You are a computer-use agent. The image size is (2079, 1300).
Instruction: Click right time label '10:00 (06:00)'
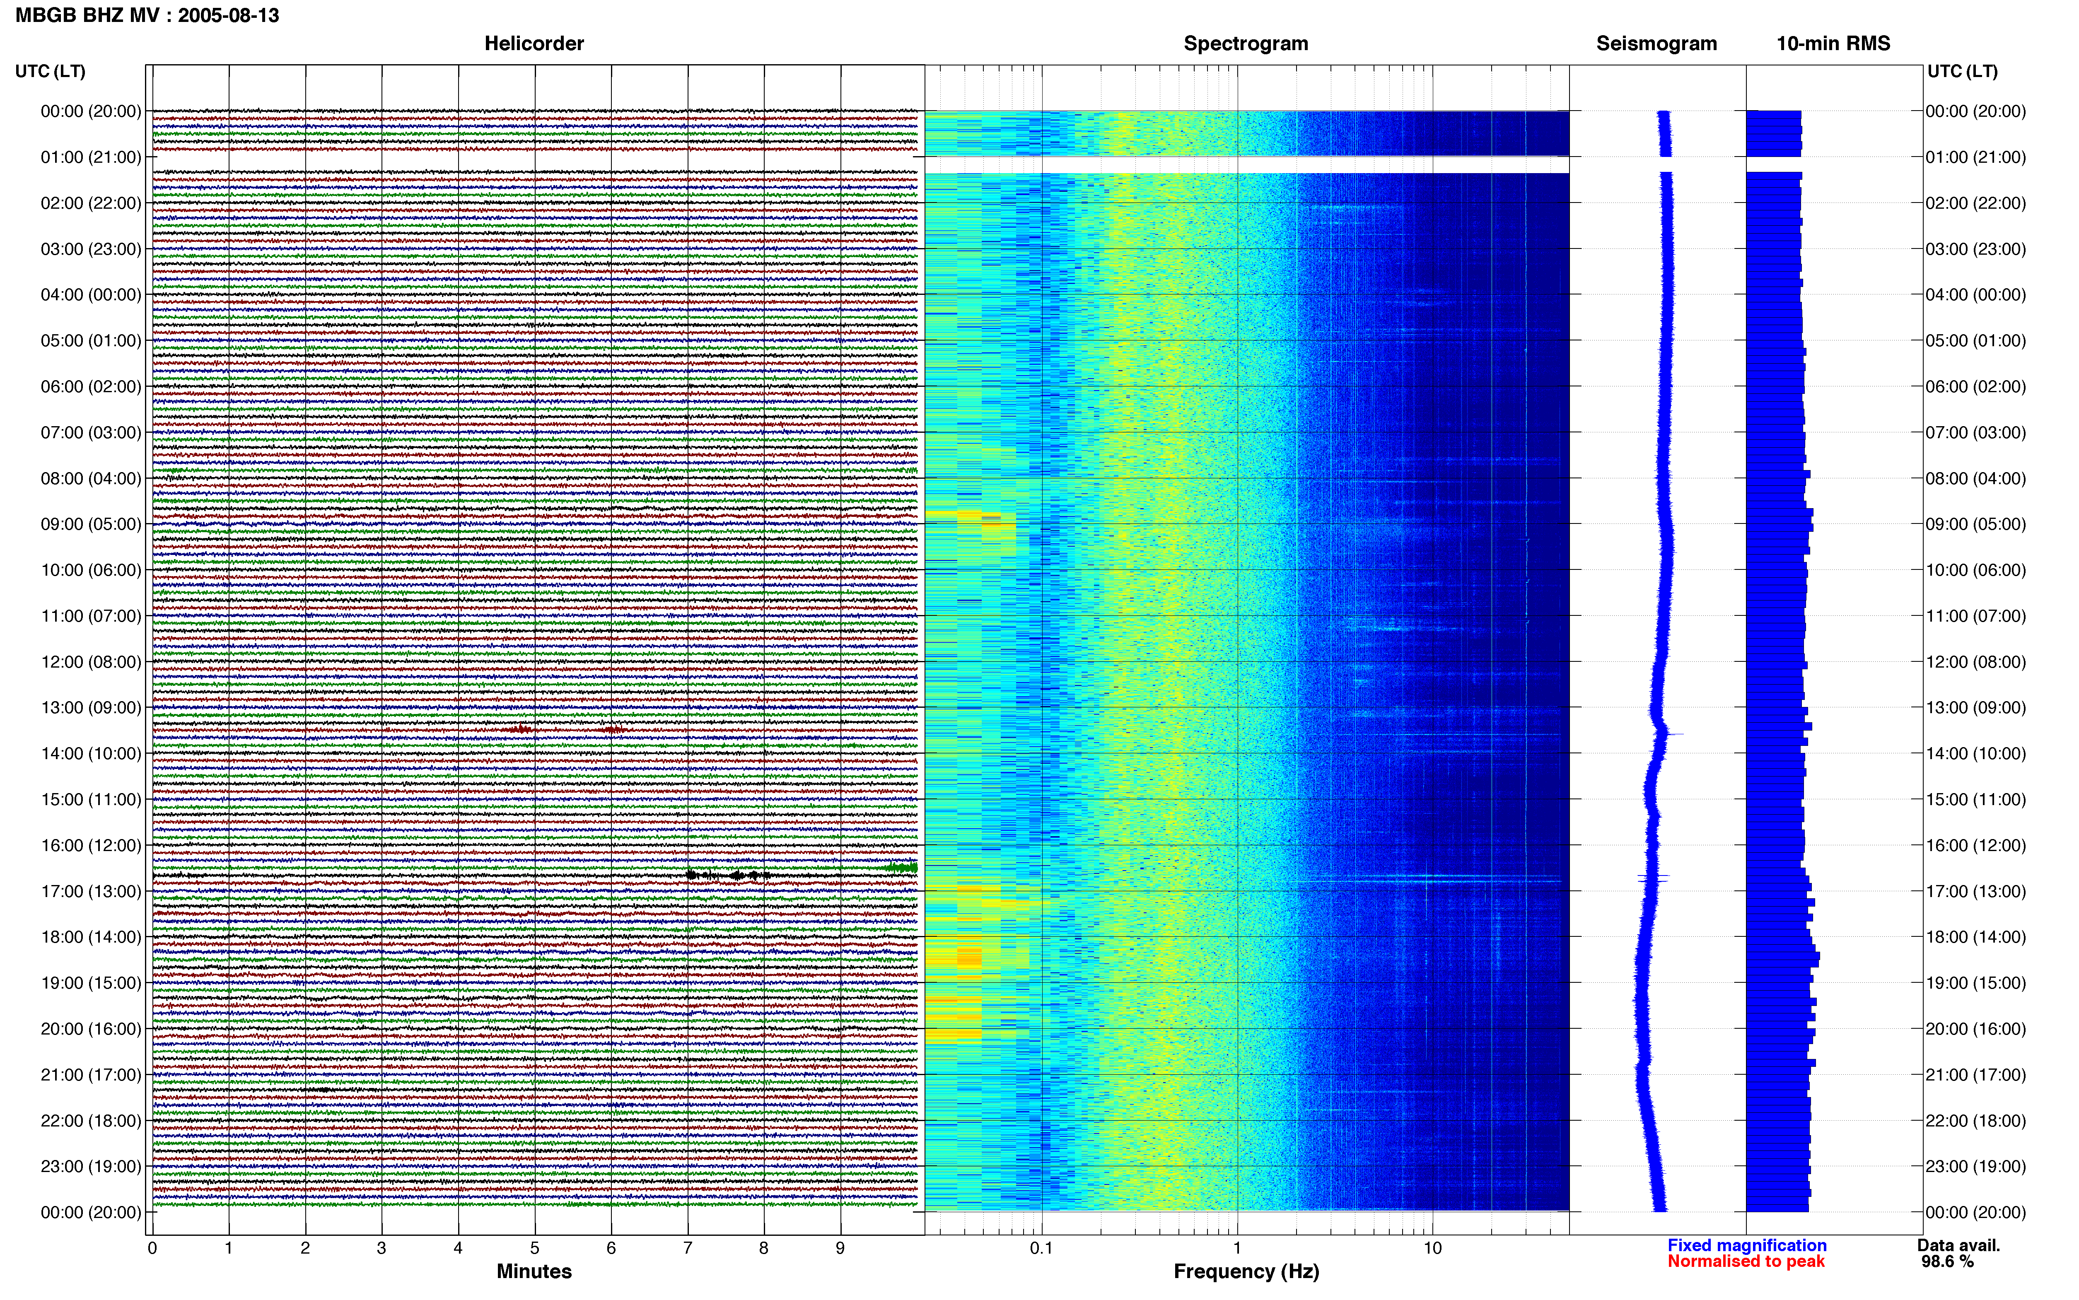click(x=1976, y=570)
